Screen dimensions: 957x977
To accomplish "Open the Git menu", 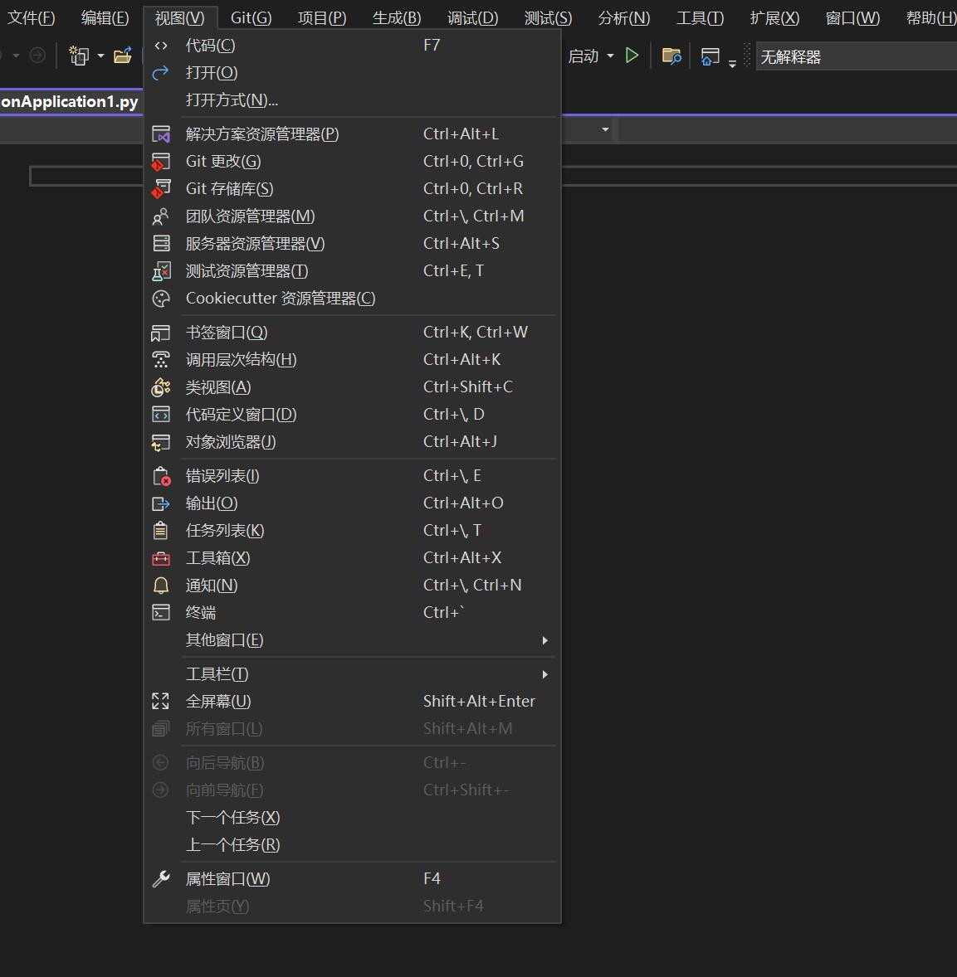I will tap(250, 17).
